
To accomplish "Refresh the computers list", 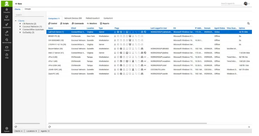I will 50,127.
